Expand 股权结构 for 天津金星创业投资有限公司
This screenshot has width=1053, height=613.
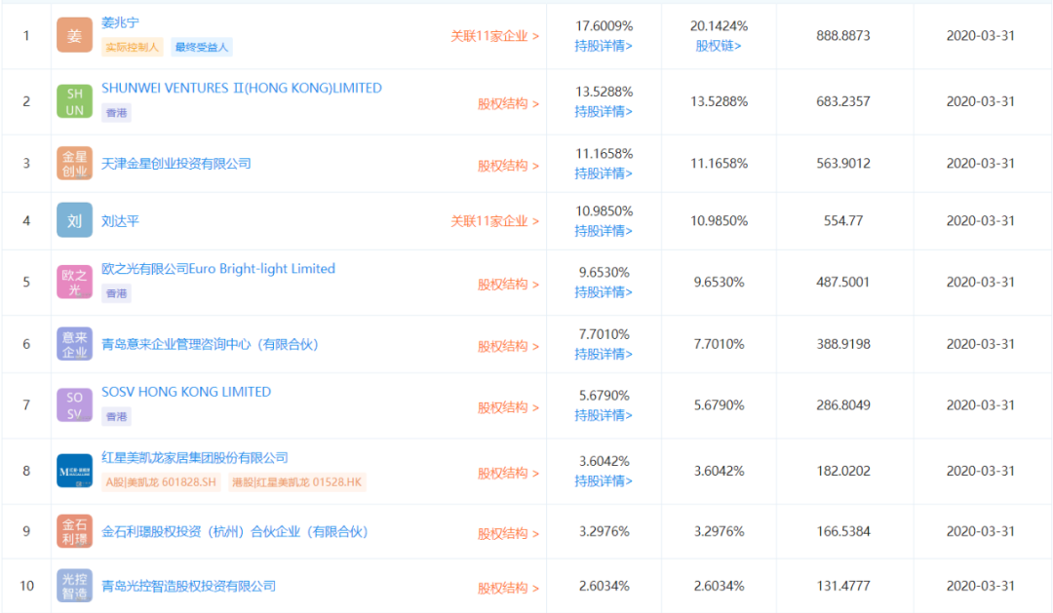point(508,165)
